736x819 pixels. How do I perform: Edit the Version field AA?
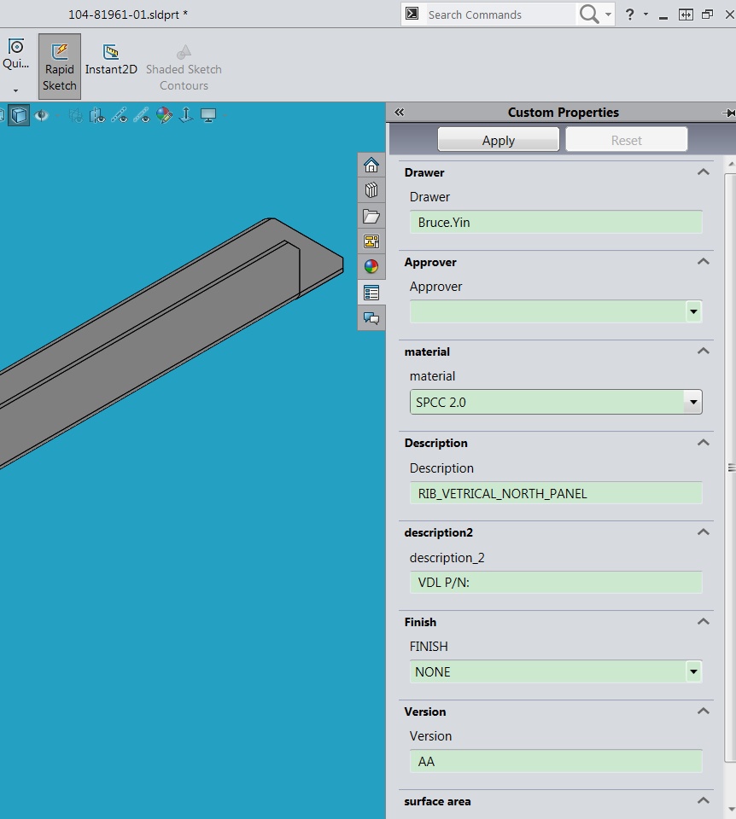[556, 762]
